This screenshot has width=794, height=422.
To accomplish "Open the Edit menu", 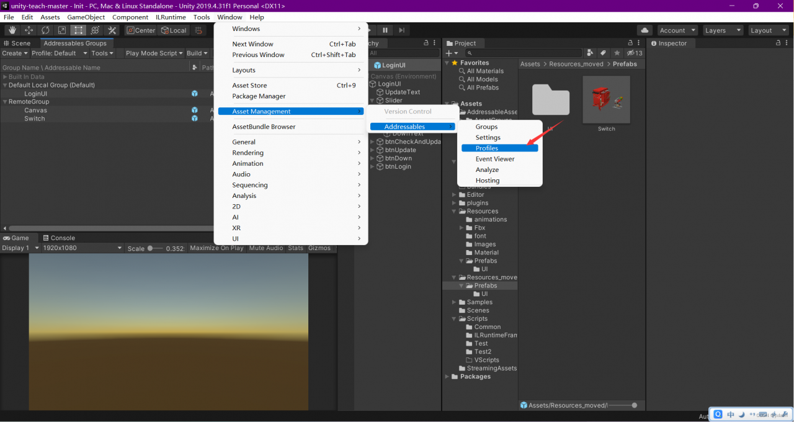I will tap(27, 17).
